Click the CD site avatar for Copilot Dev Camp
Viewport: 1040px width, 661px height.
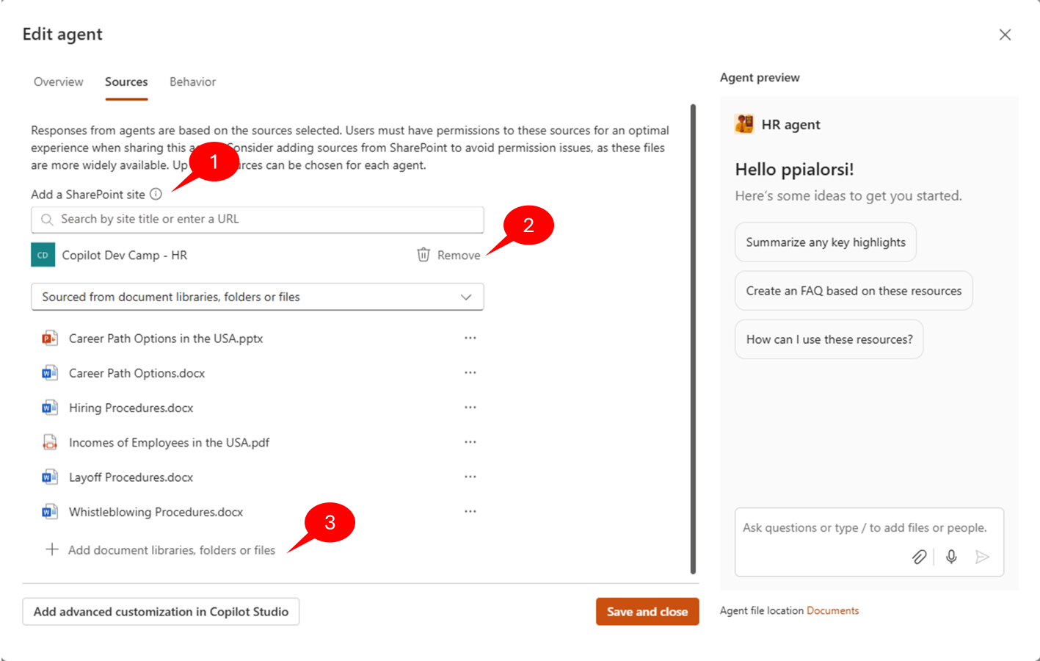pos(43,255)
